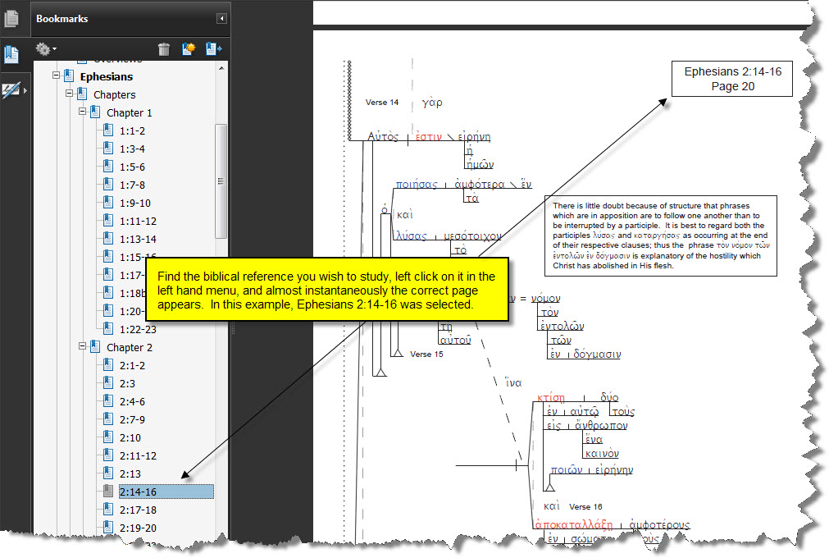Collapse the Chapters tree node
829x558 pixels.
pyautogui.click(x=70, y=94)
